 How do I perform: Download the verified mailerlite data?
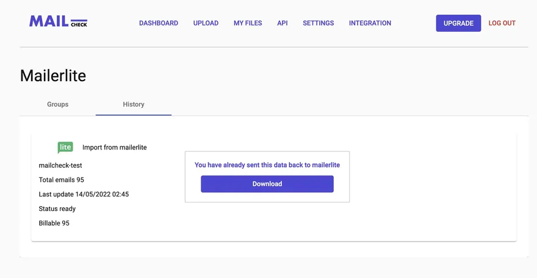267,184
